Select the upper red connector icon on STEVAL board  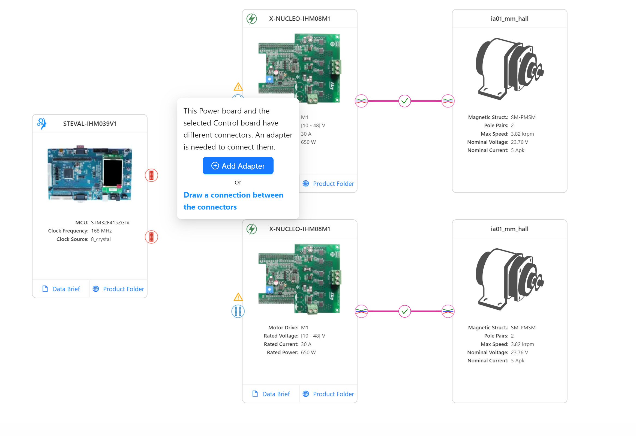click(x=151, y=175)
